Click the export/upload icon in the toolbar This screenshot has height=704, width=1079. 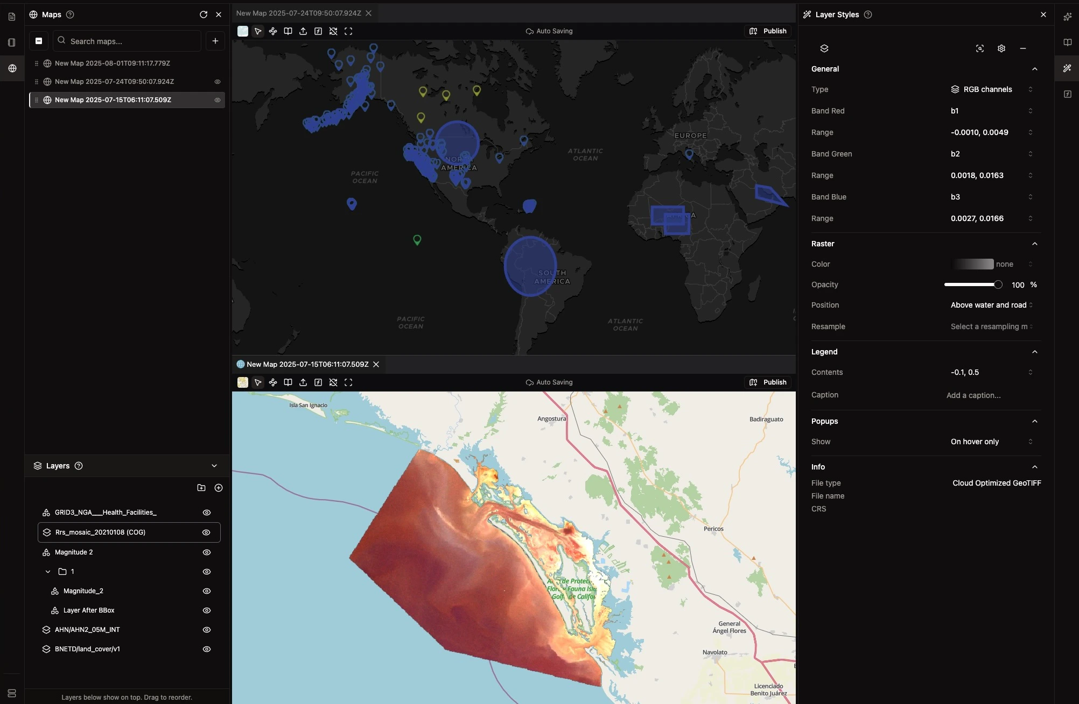303,31
